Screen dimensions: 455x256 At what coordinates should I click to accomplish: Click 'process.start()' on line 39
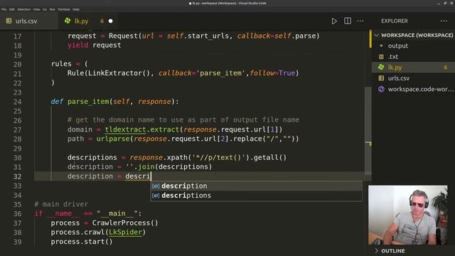point(82,242)
